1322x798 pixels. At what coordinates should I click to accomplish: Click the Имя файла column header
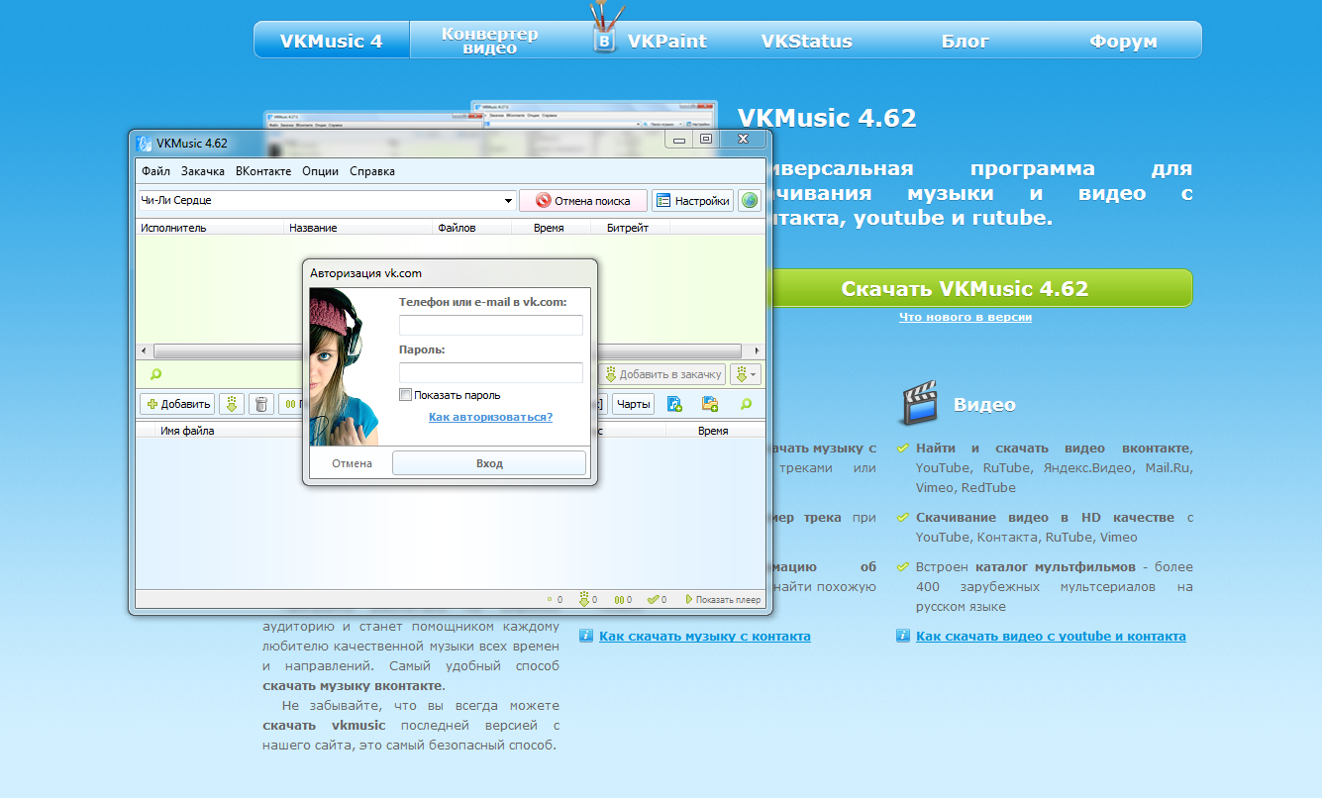click(230, 431)
